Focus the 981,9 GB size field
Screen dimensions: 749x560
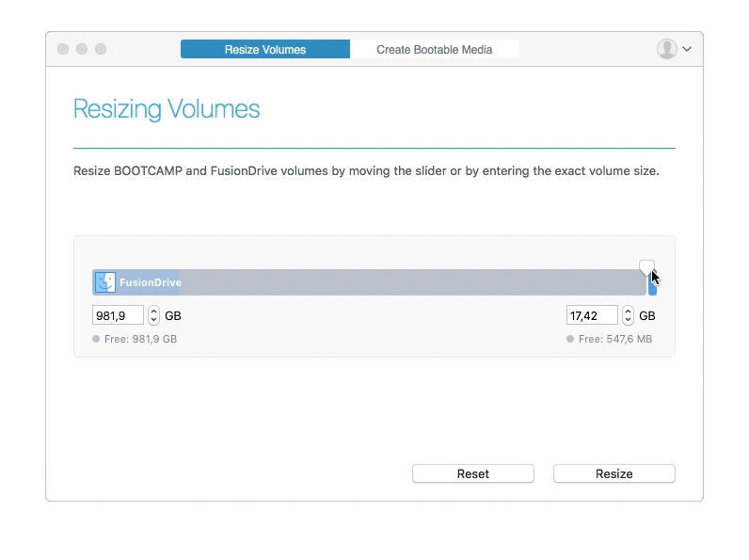[118, 316]
